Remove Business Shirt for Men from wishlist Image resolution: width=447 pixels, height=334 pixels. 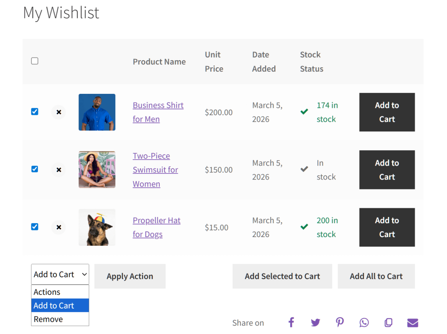[x=58, y=112]
